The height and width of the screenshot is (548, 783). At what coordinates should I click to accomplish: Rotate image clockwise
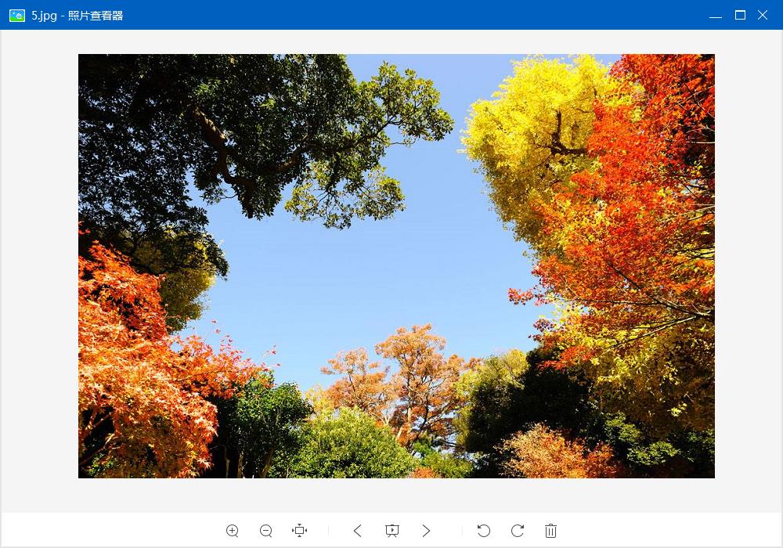coord(518,531)
